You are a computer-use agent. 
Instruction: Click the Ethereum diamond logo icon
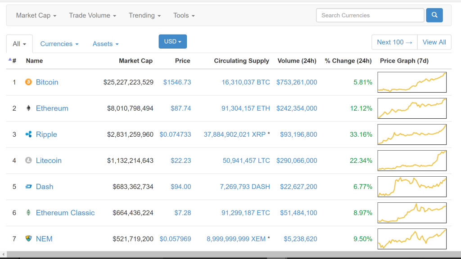coord(28,108)
